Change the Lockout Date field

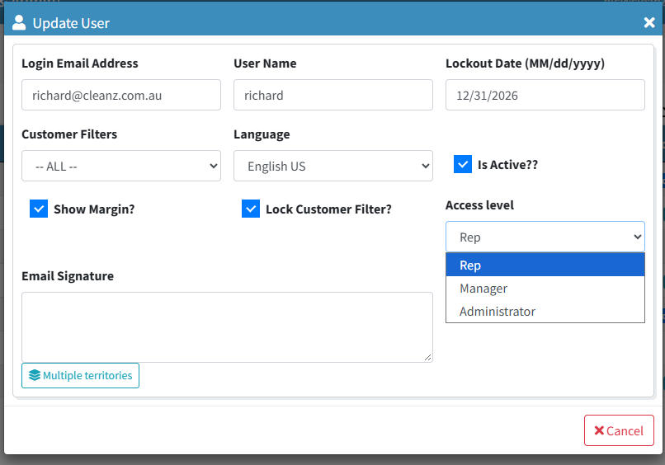[545, 95]
